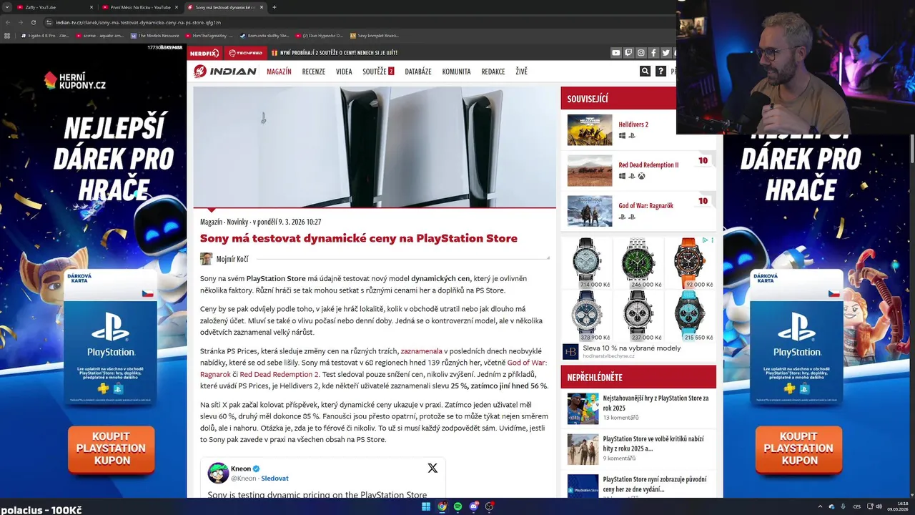915x515 pixels.
Task: Open the Elgato 4 K Pro bookmark
Action: coord(44,35)
